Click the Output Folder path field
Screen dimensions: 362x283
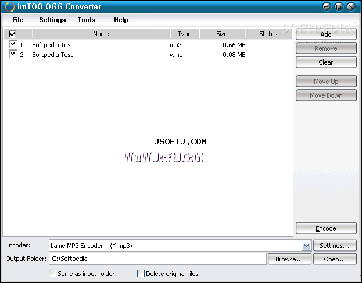157,259
